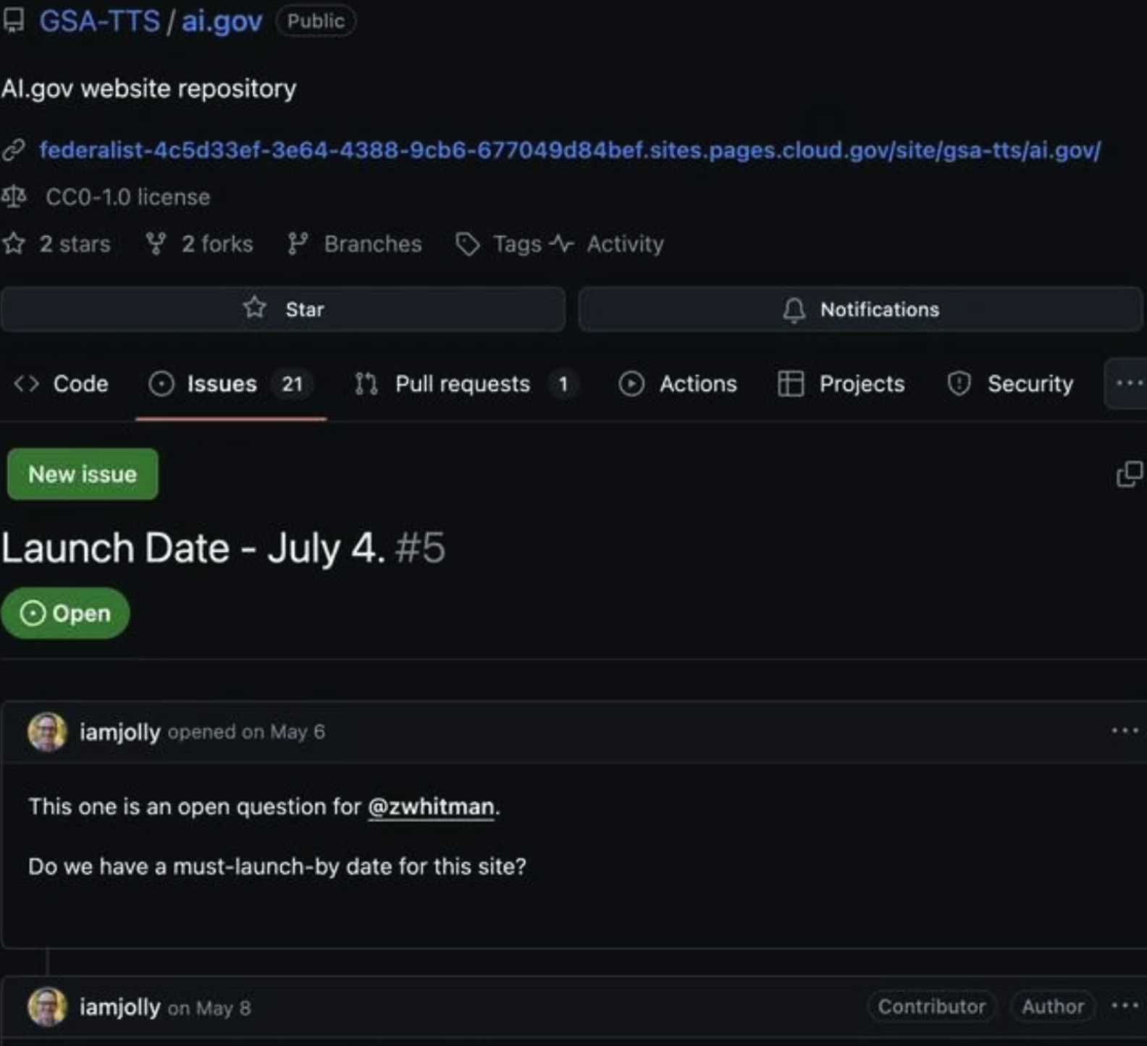Copy the issue link with the copy icon
The width and height of the screenshot is (1147, 1046).
tap(1130, 474)
